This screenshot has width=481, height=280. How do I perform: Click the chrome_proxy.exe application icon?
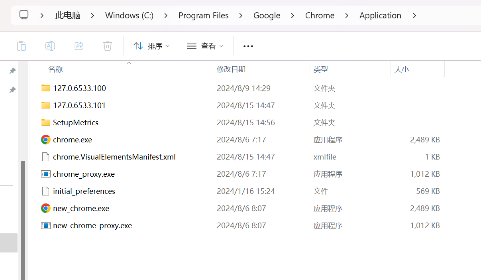(46, 174)
